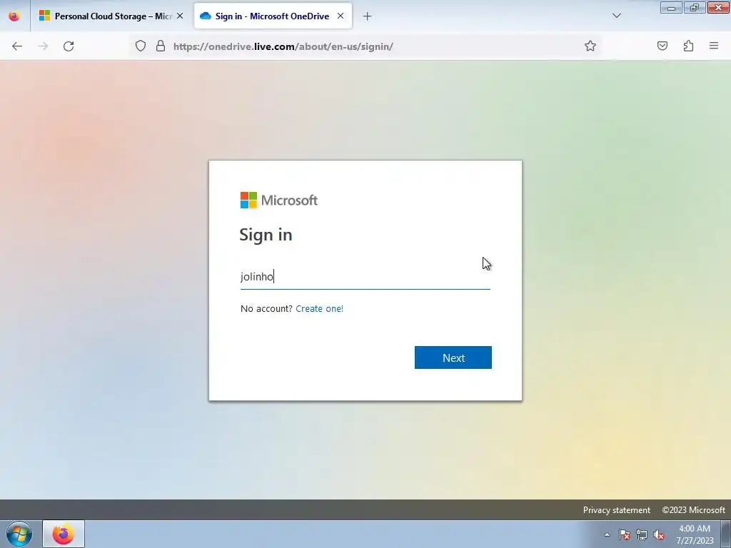This screenshot has height=548, width=731.
Task: Click the ©2023 Microsoft footer text
Action: point(693,509)
